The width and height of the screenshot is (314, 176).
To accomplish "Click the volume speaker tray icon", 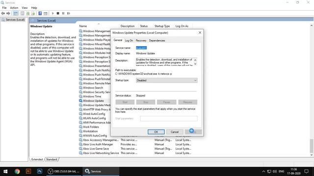I will (x=275, y=172).
